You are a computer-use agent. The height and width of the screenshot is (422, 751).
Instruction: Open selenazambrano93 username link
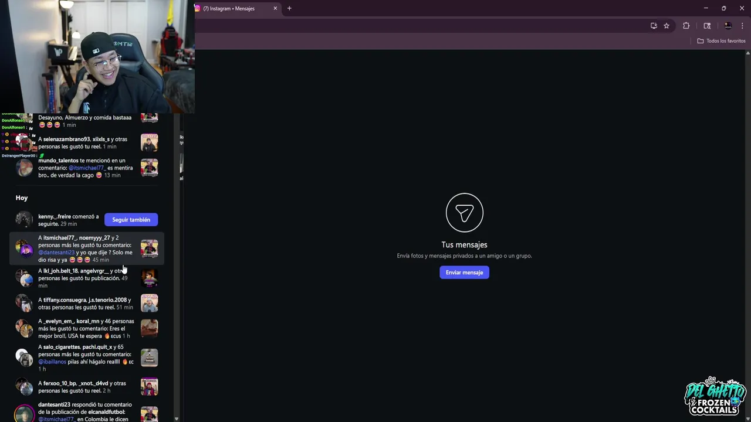click(67, 139)
